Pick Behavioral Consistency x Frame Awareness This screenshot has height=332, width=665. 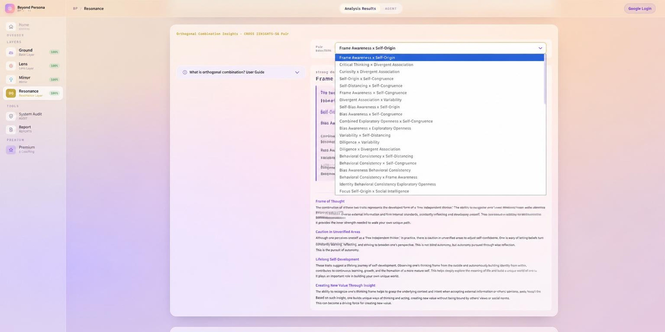pyautogui.click(x=439, y=177)
